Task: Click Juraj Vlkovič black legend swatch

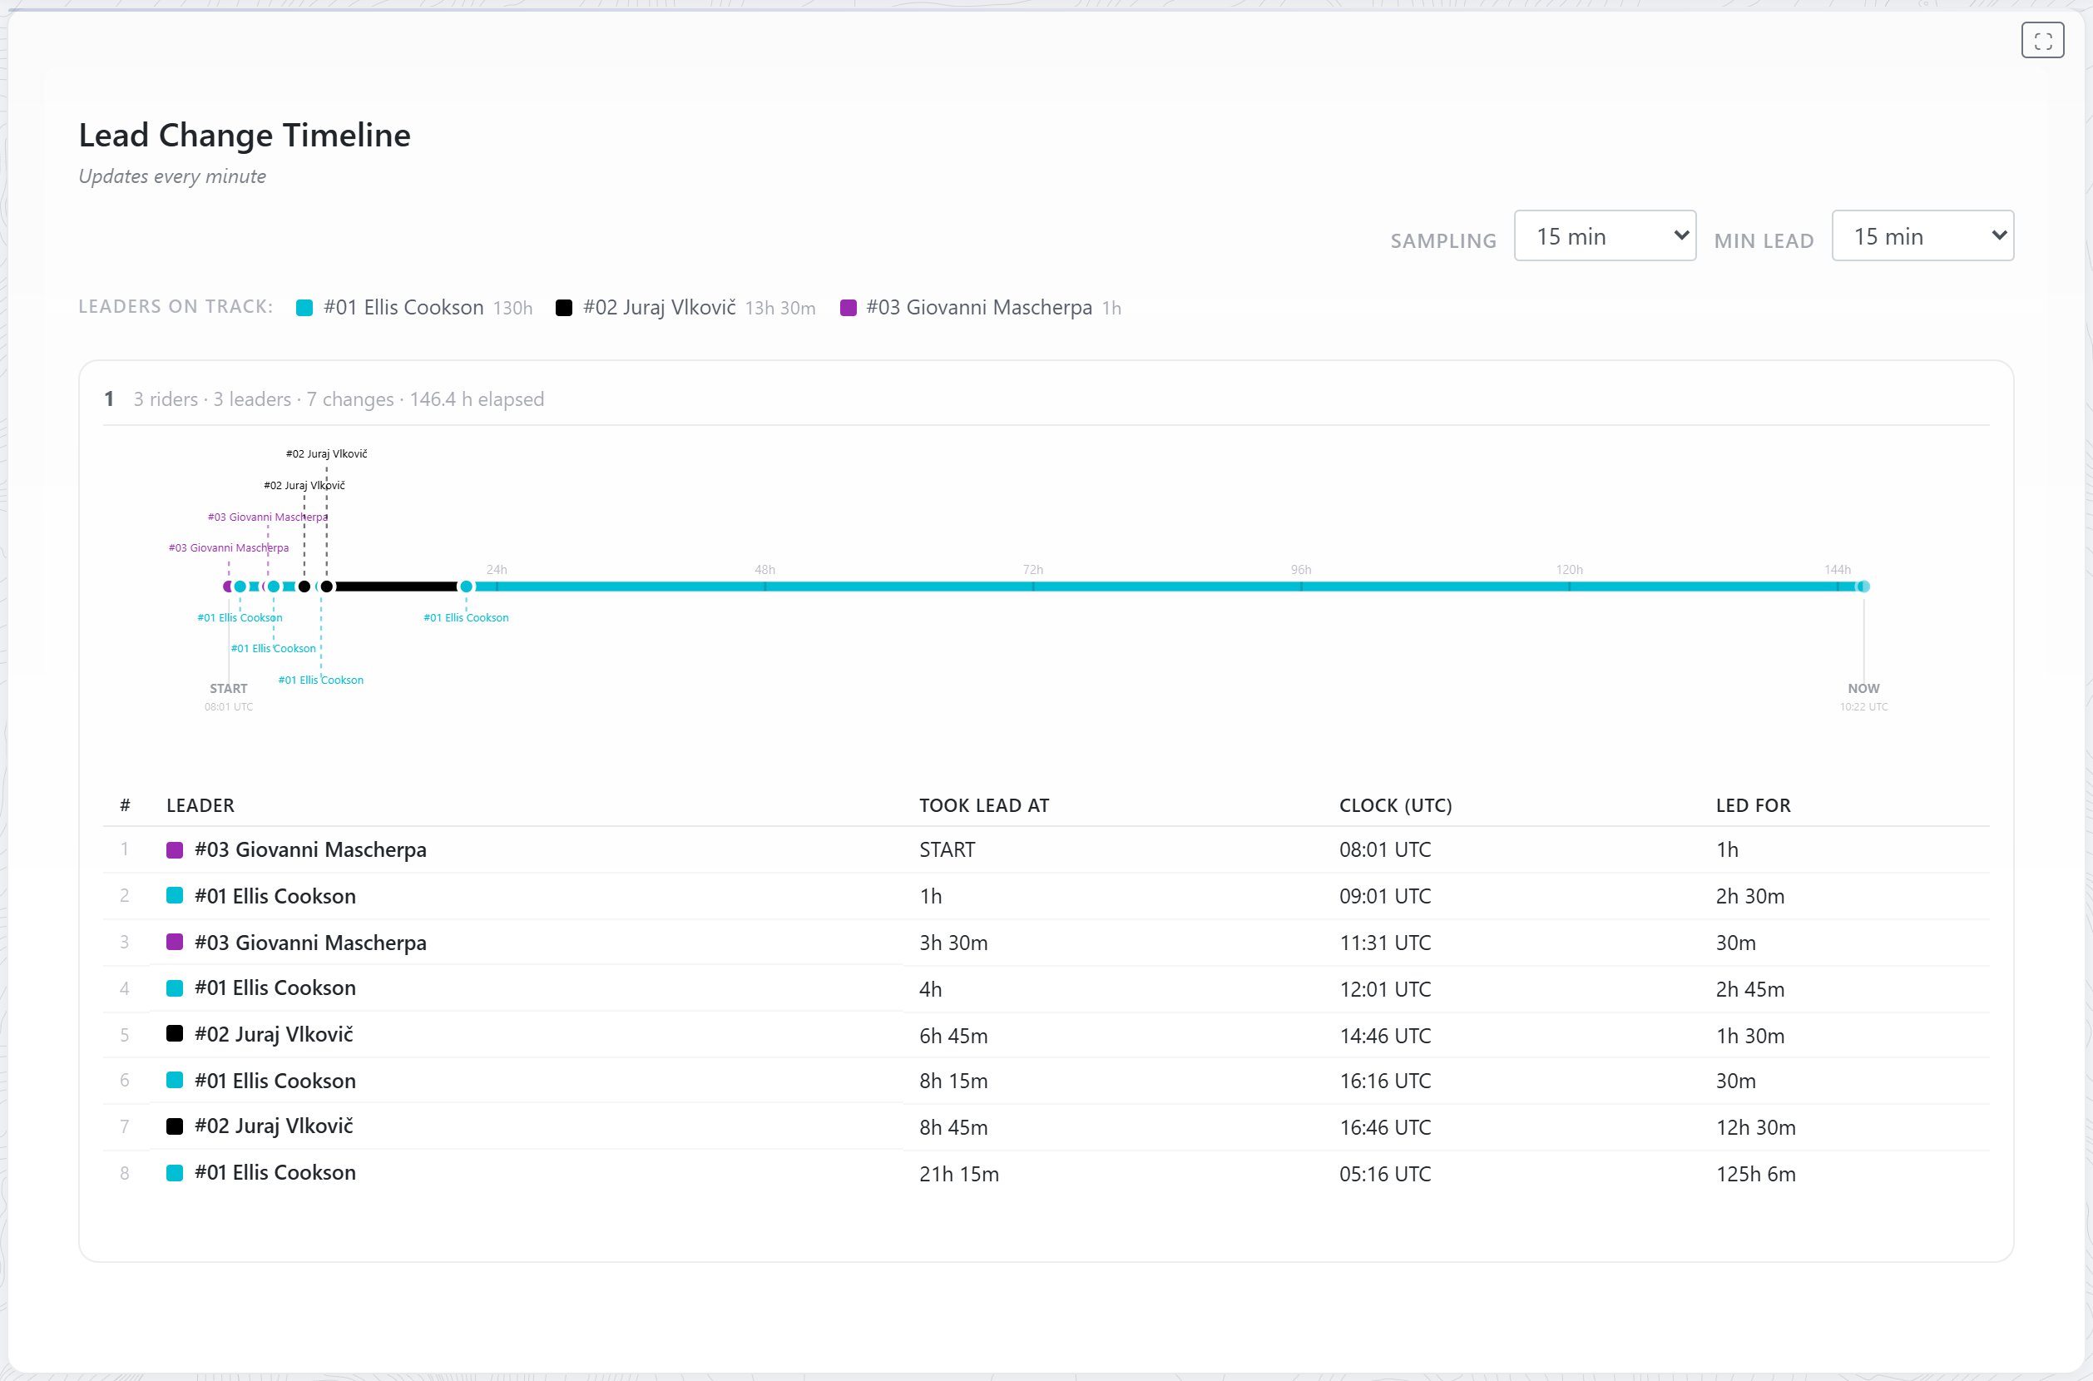Action: 564,309
